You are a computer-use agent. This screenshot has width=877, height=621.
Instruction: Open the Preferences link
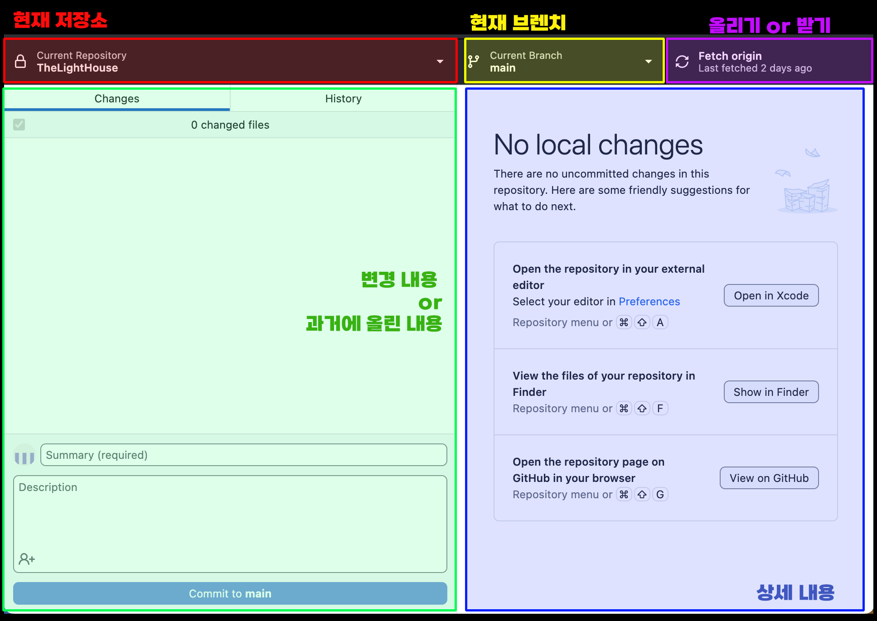click(649, 302)
